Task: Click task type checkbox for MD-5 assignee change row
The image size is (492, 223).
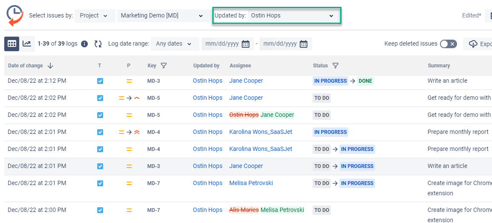Action: coord(100,115)
